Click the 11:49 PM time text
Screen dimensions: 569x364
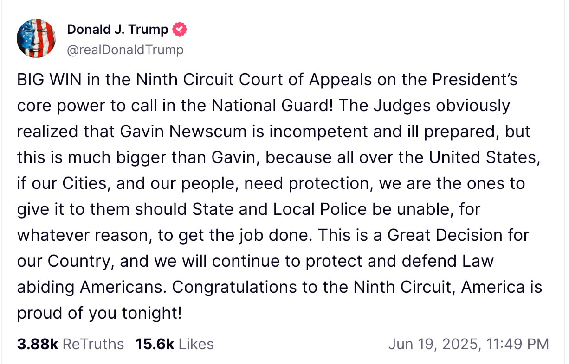[x=518, y=344]
